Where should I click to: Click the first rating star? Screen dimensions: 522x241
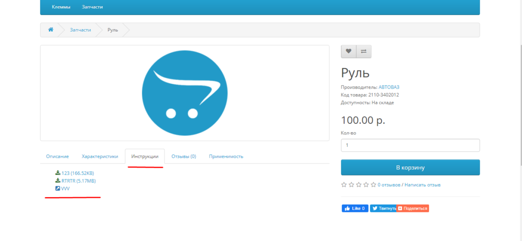tap(344, 185)
